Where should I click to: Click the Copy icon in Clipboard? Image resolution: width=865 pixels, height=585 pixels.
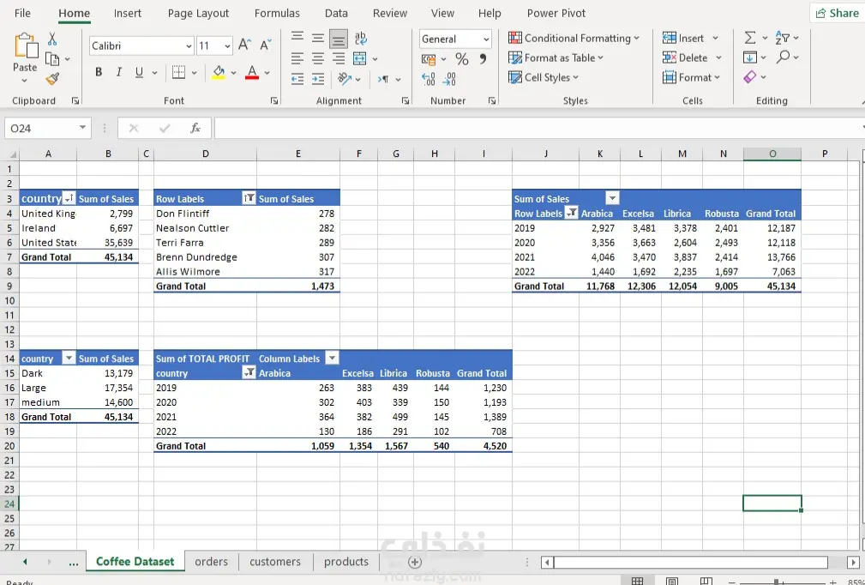click(52, 58)
